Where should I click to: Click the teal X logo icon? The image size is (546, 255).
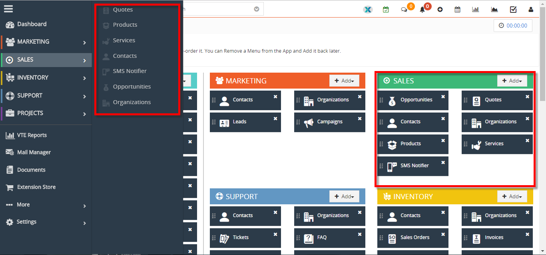point(368,10)
